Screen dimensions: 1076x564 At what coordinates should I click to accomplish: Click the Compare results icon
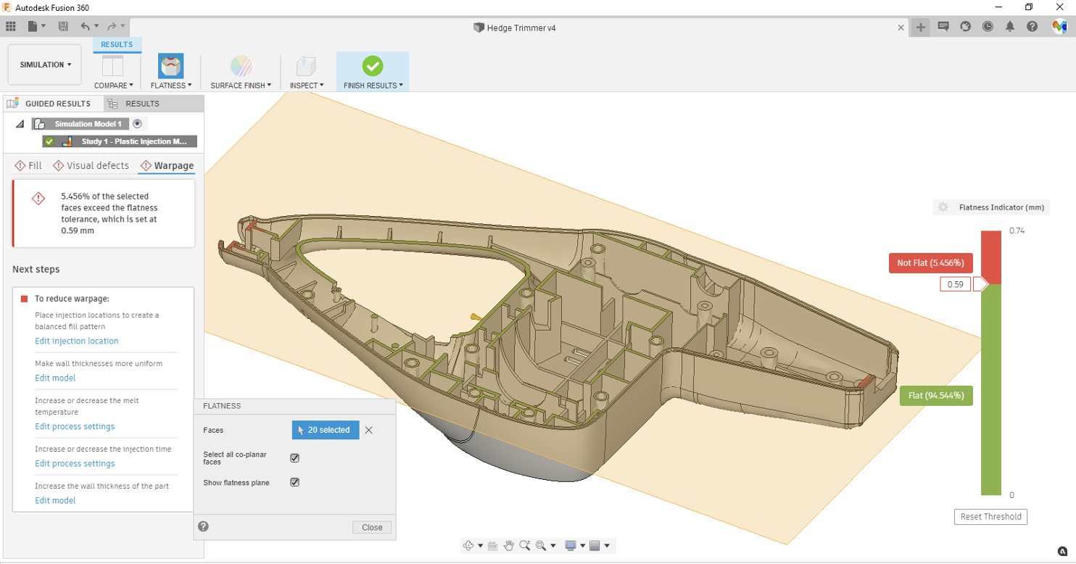tap(112, 67)
